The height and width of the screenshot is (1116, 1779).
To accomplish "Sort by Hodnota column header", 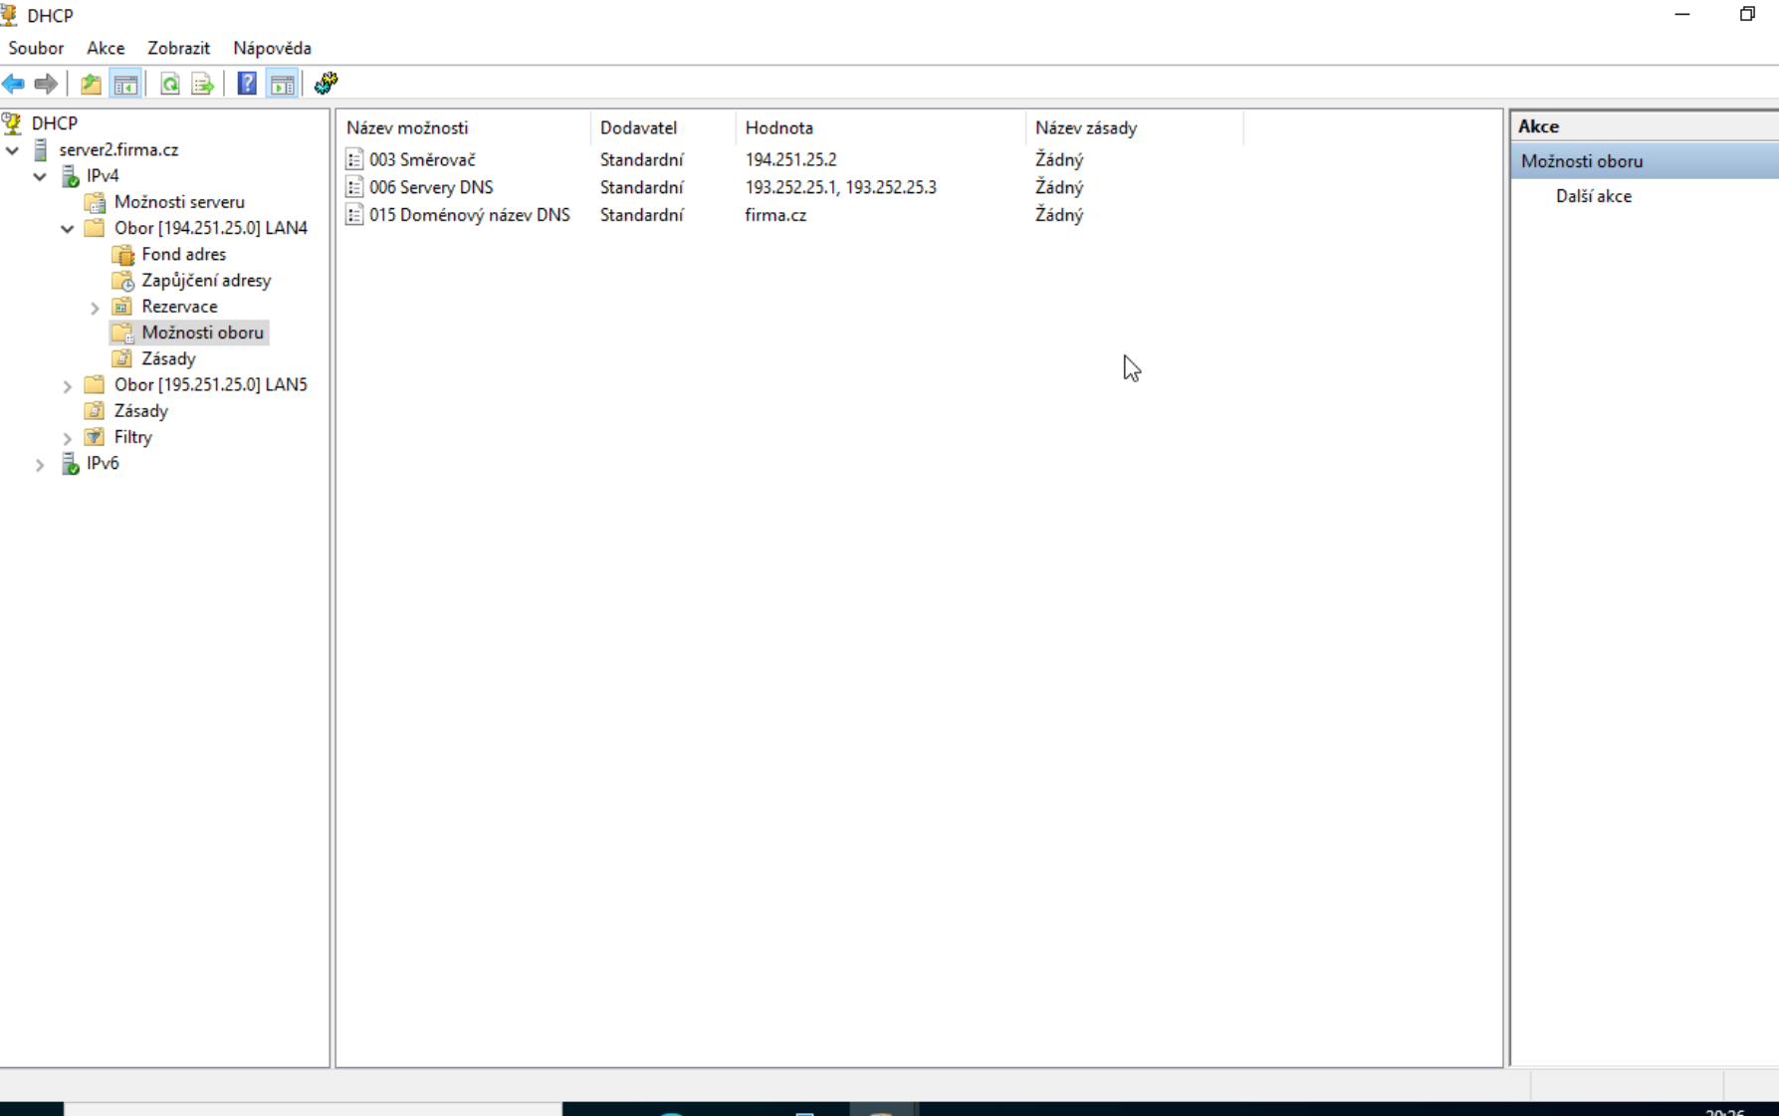I will pyautogui.click(x=881, y=127).
